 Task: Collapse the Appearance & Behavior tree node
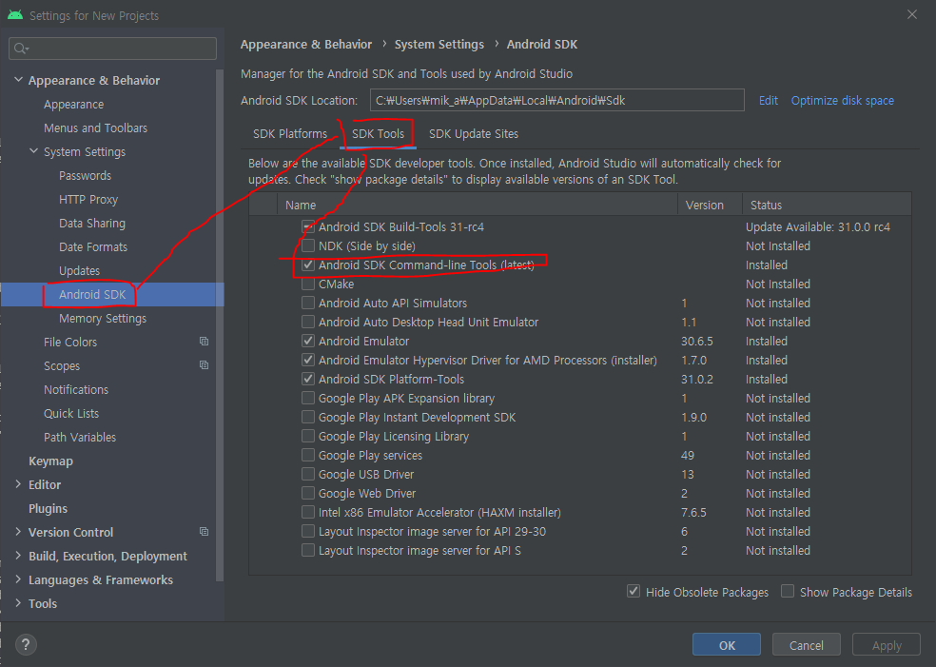click(18, 79)
